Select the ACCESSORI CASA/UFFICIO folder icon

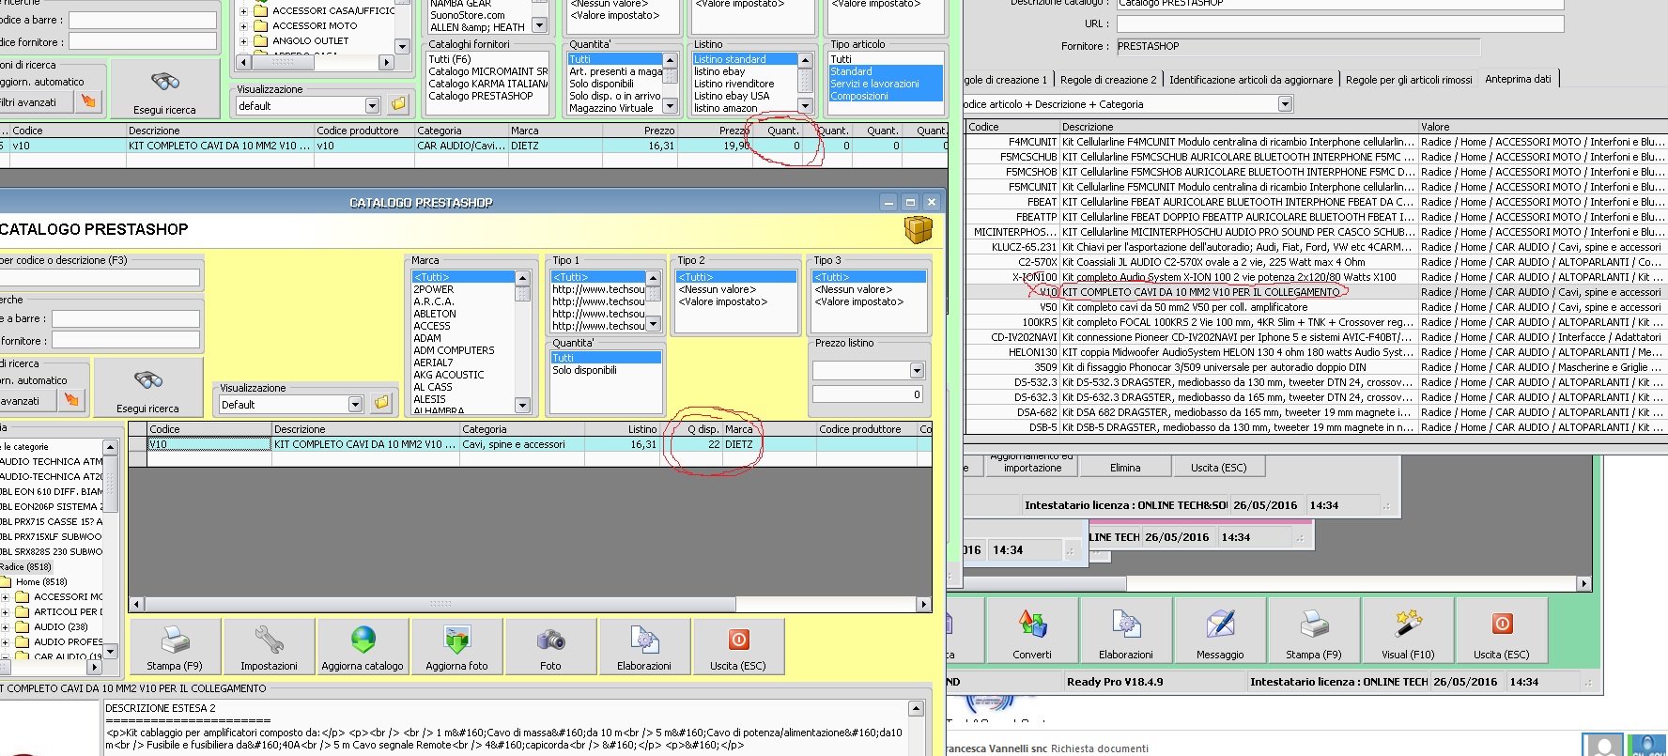[262, 11]
